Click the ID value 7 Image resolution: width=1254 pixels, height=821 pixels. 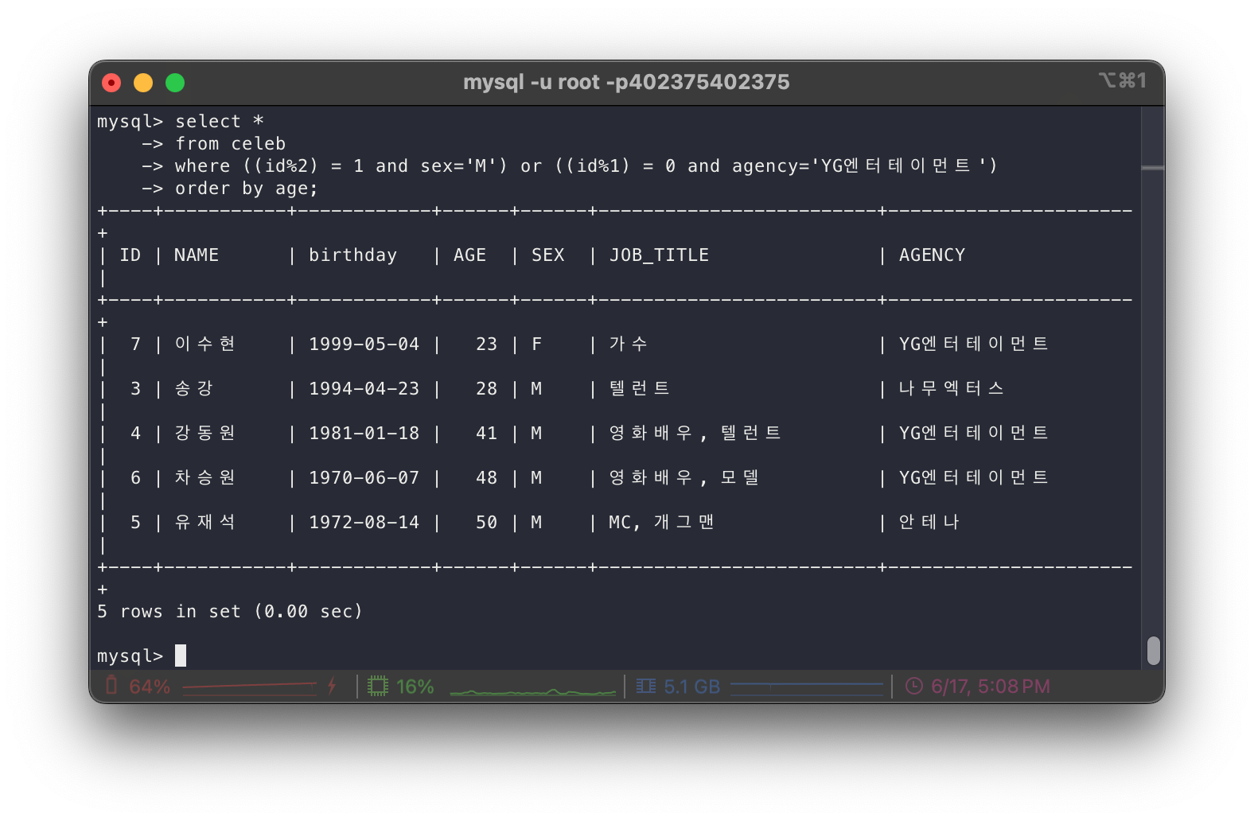click(x=135, y=344)
